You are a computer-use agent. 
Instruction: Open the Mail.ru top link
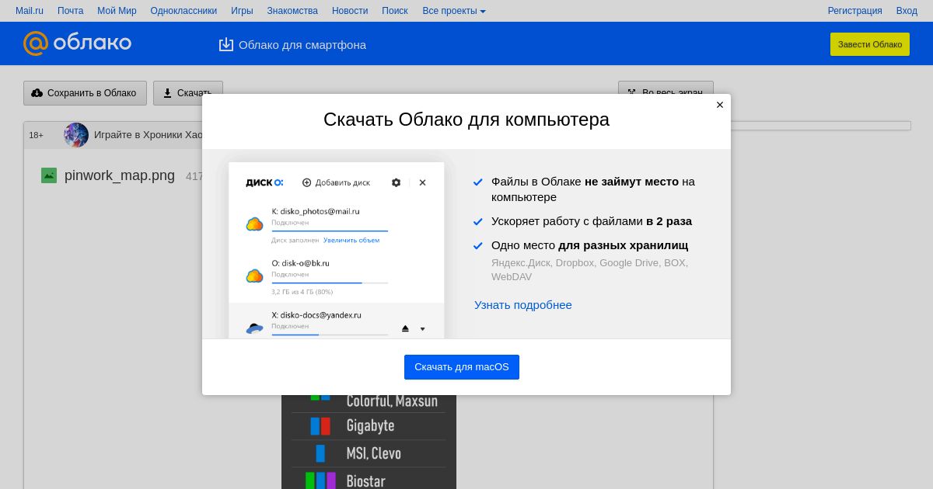(30, 11)
